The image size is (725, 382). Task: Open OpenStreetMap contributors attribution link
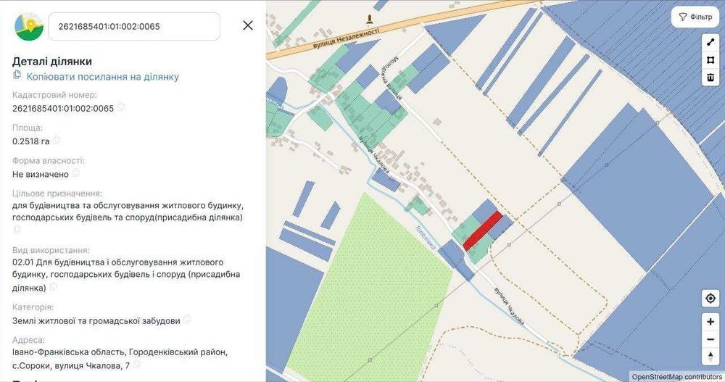click(x=676, y=377)
